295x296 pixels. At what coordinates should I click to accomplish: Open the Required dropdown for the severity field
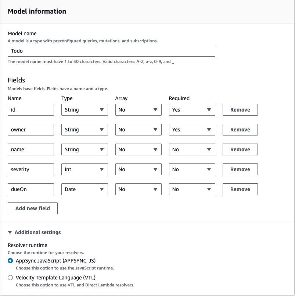192,169
